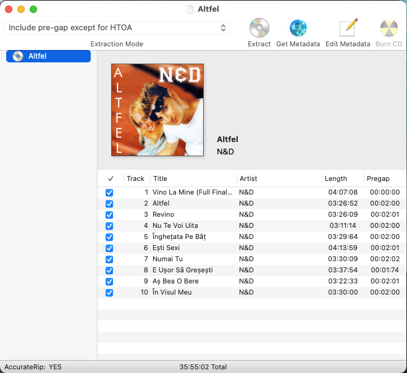
Task: Click pregap value 00:01:74
Action: [385, 270]
